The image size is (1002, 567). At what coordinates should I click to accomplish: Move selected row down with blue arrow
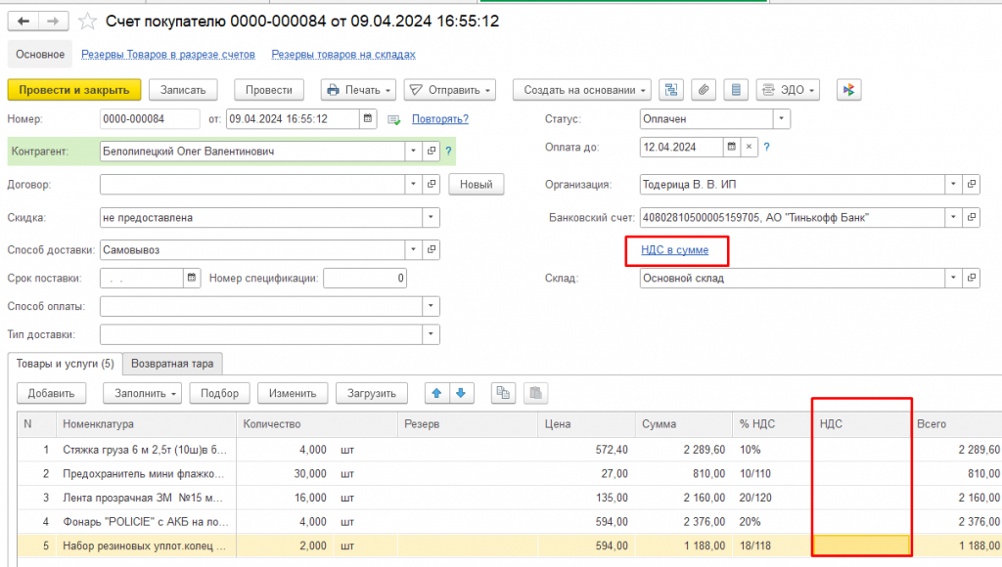click(462, 393)
